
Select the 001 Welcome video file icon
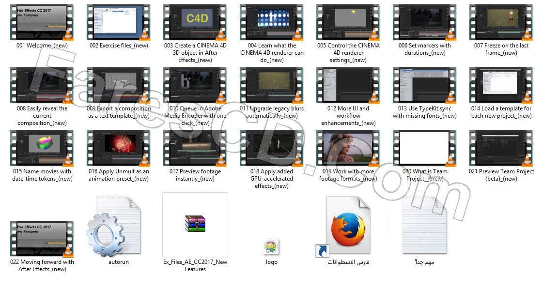tap(42, 22)
